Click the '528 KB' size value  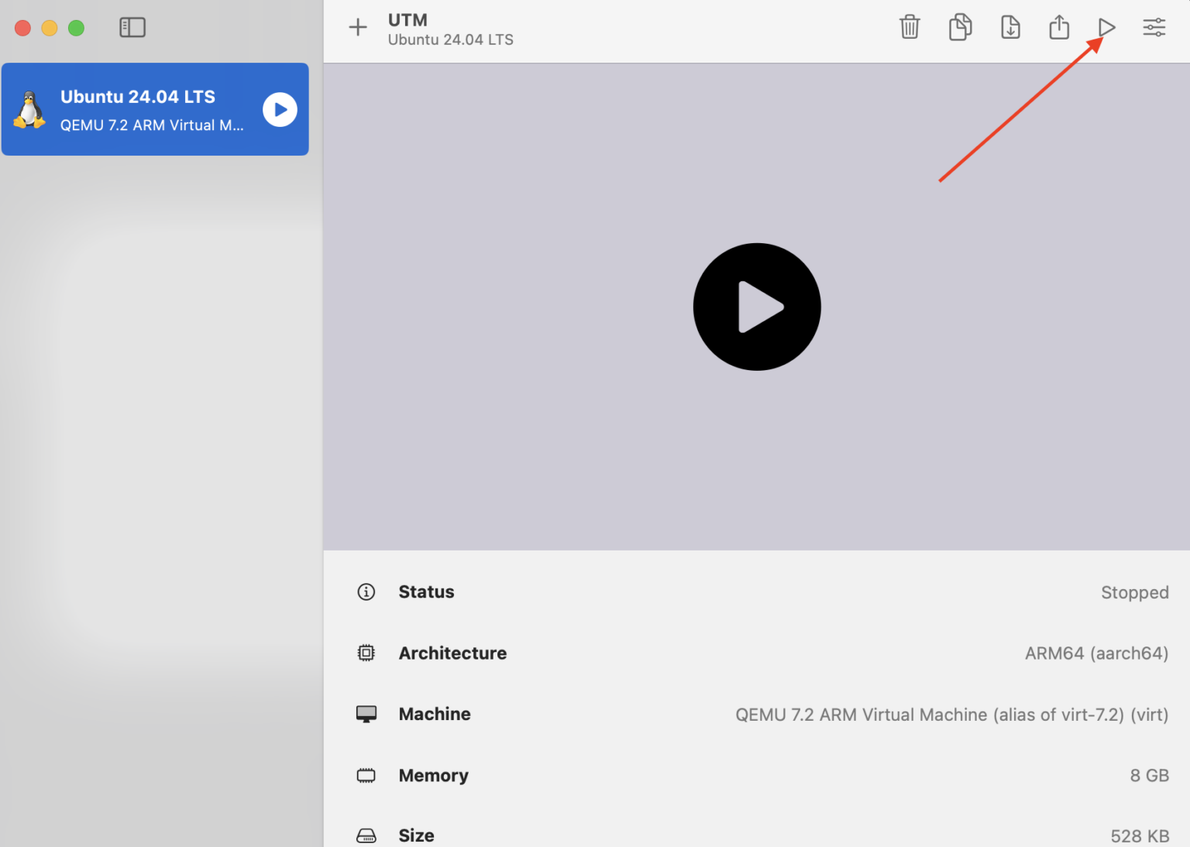coord(1140,836)
